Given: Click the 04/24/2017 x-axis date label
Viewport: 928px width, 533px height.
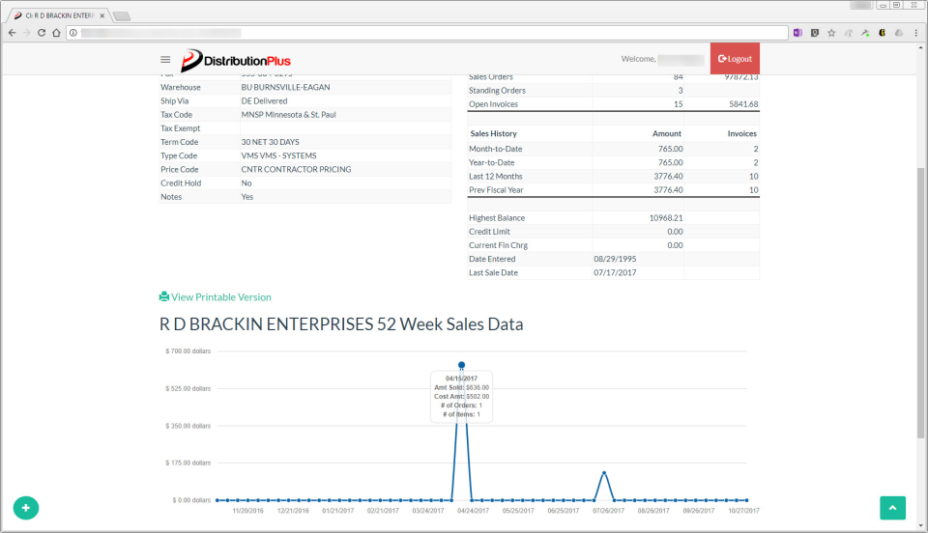Looking at the screenshot, I should (x=473, y=511).
